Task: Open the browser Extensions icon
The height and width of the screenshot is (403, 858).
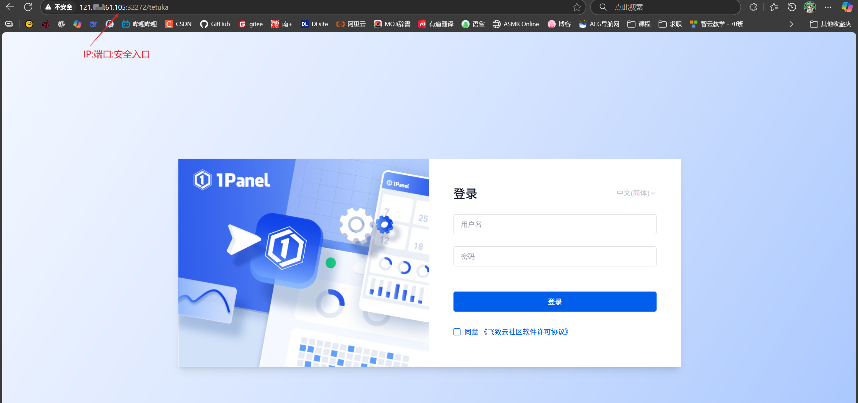Action: (x=753, y=7)
